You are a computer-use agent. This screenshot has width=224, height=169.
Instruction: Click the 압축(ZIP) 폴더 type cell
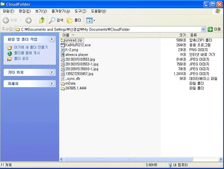click(200, 40)
